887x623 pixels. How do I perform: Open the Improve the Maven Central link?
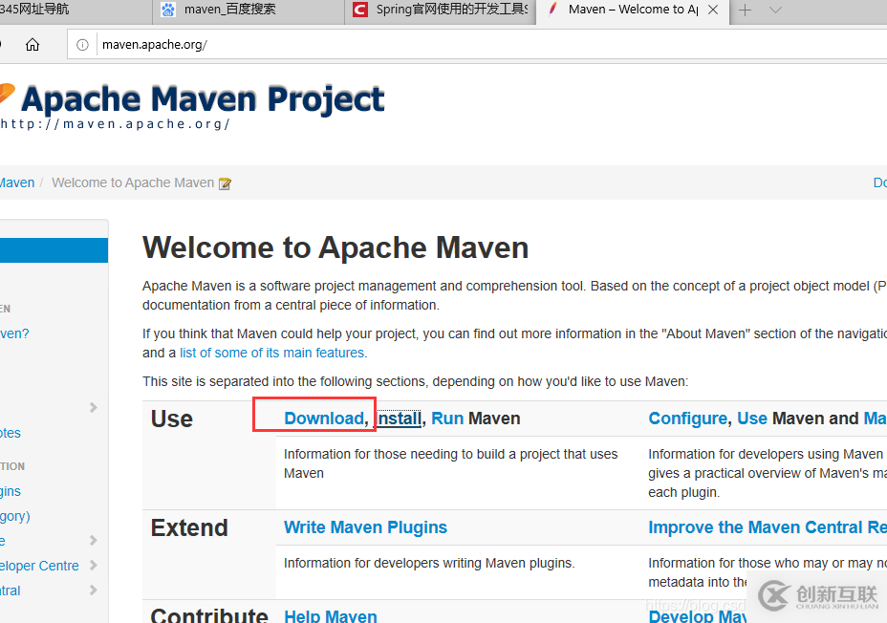tap(768, 527)
